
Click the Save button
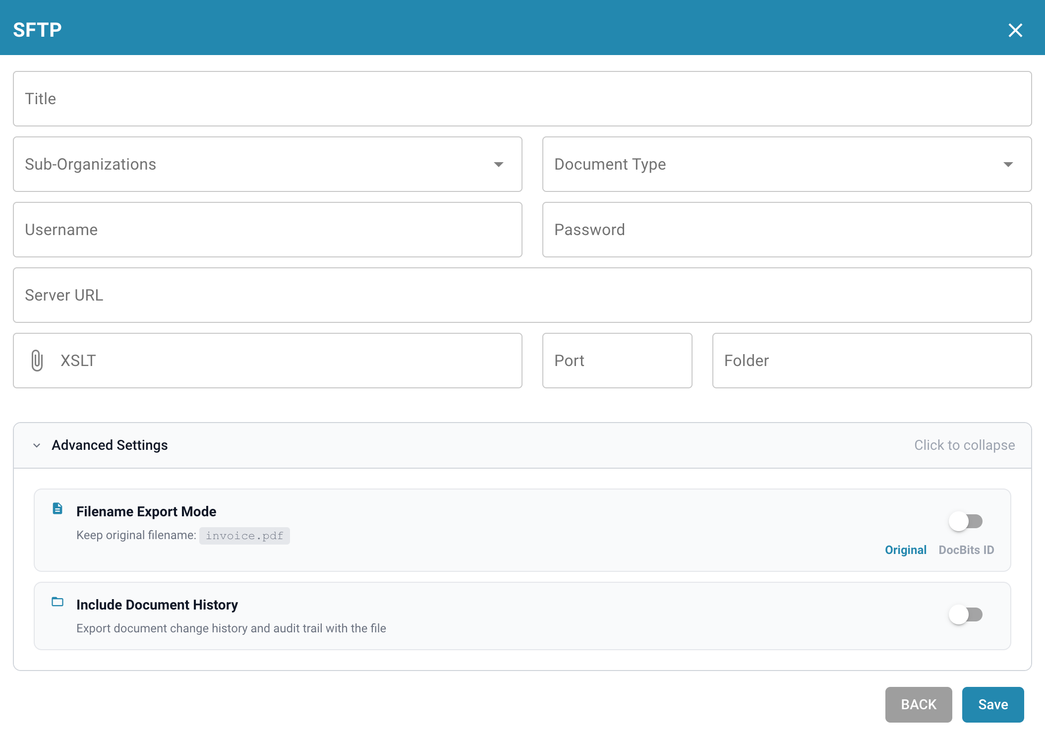point(992,705)
